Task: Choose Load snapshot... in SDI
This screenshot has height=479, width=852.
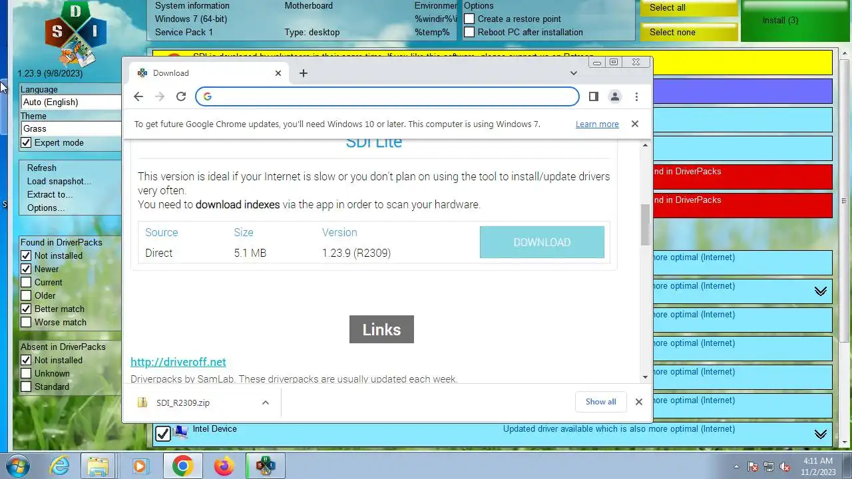Action: point(59,181)
